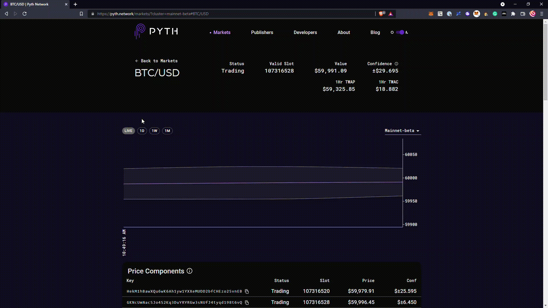Click the HekM1hBaw publisher key text
The image size is (548, 308).
pyautogui.click(x=184, y=291)
